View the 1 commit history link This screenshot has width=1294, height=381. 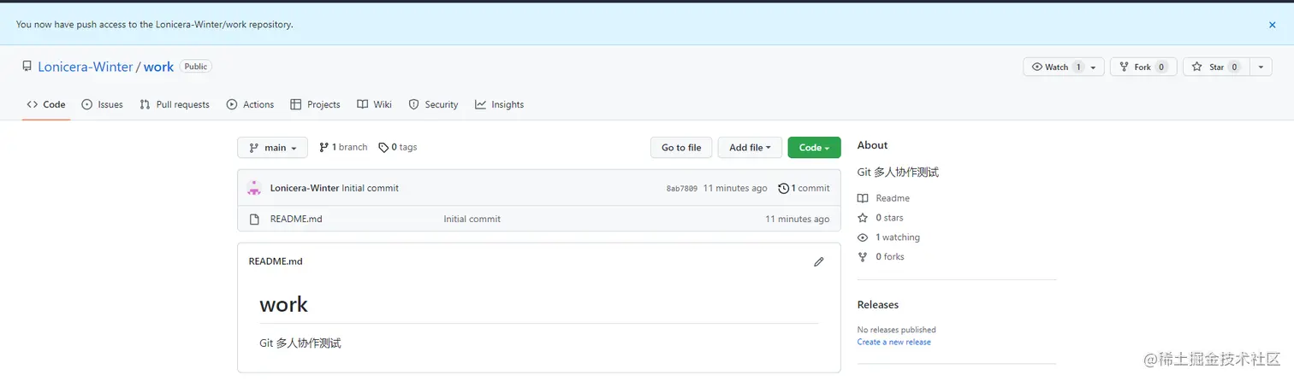click(804, 188)
